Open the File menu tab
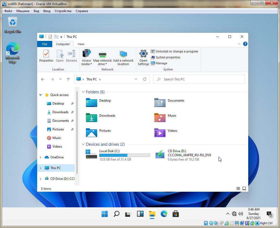Viewport: 280px width, 228px height. [x=45, y=44]
